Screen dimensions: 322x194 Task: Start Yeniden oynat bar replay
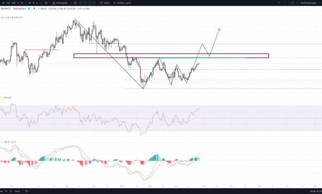click(x=122, y=3)
